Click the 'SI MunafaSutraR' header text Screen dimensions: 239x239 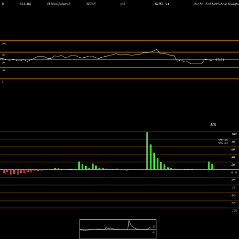pos(59,4)
